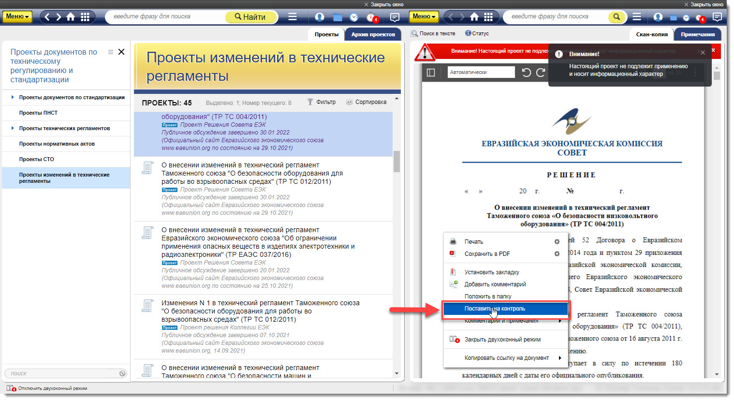
Task: Switch to Архив проектов tab
Action: (x=373, y=34)
